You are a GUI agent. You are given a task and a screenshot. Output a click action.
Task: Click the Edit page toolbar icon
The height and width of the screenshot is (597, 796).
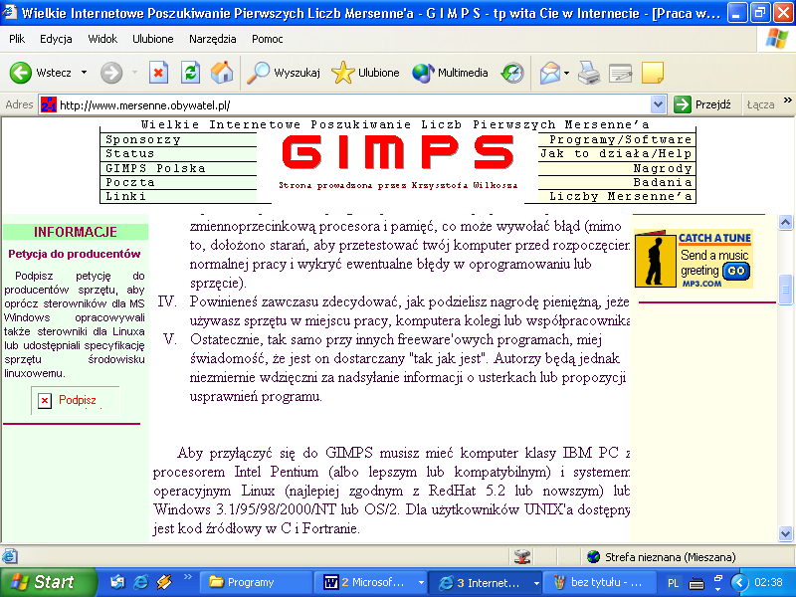point(620,73)
